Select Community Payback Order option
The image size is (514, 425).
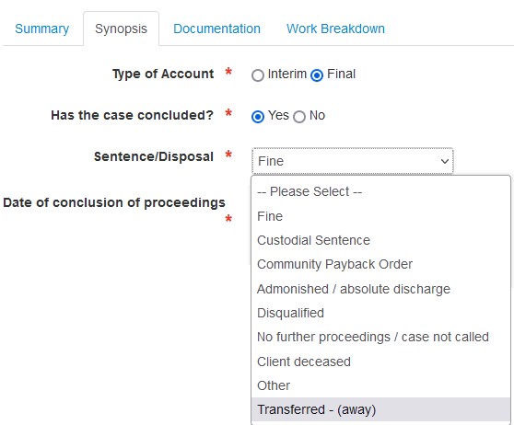(x=381, y=264)
